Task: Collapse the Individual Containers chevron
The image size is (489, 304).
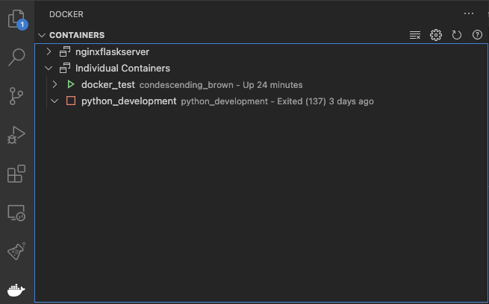Action: [x=49, y=68]
